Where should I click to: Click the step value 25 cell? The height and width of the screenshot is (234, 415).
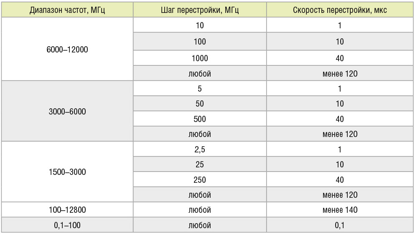pos(199,165)
